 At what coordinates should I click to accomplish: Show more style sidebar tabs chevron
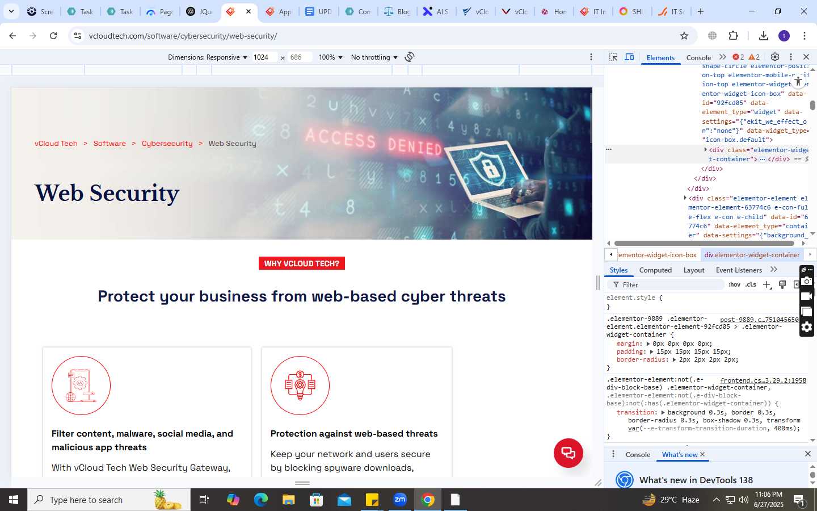pyautogui.click(x=774, y=270)
